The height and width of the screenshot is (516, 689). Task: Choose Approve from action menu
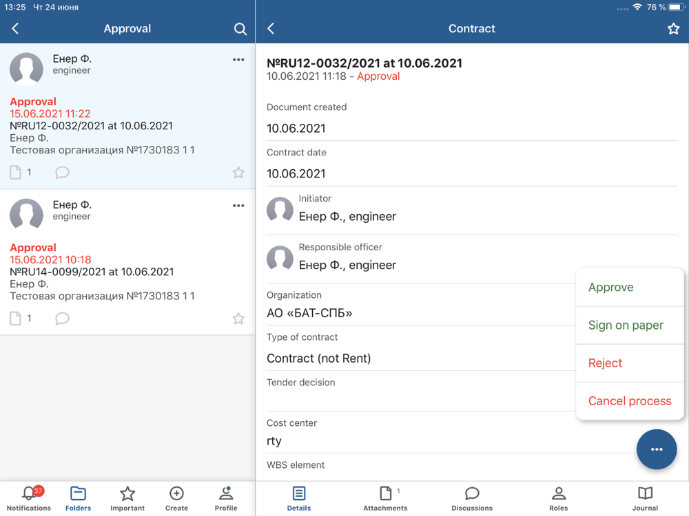click(x=630, y=288)
